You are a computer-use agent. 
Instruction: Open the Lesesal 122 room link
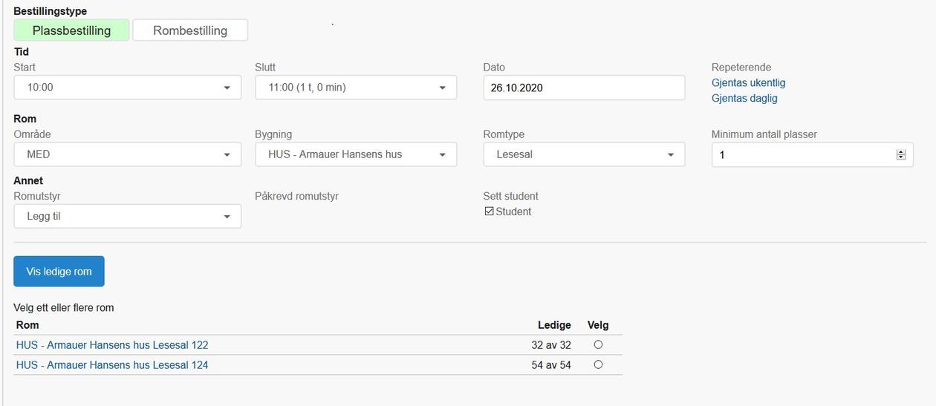click(x=112, y=345)
